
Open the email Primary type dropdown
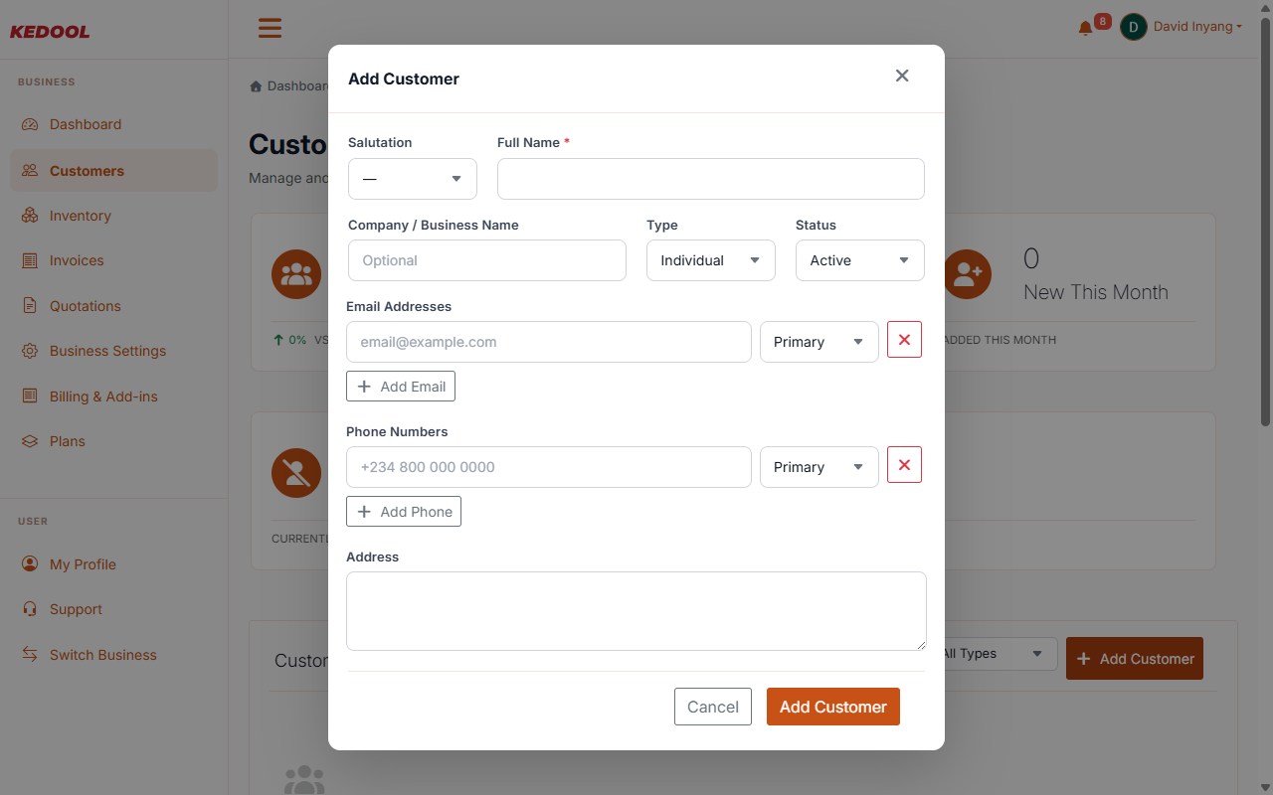click(819, 342)
